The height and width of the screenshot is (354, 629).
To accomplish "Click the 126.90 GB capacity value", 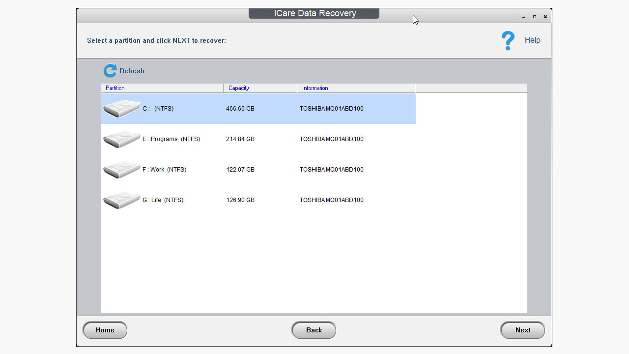I will (x=240, y=200).
